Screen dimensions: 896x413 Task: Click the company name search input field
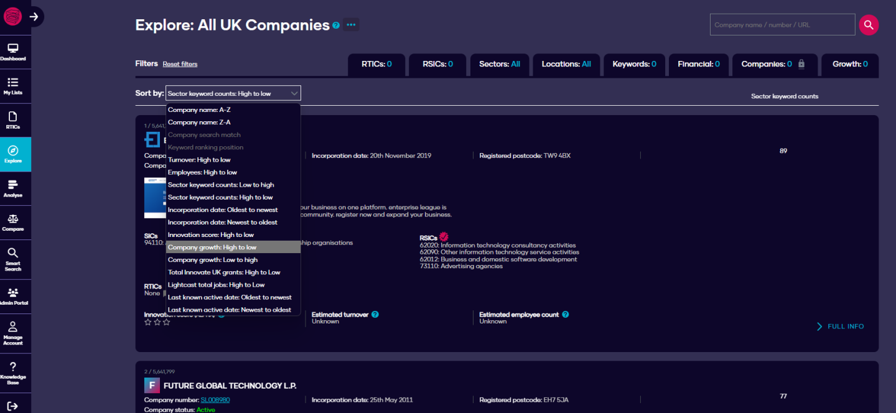(782, 24)
